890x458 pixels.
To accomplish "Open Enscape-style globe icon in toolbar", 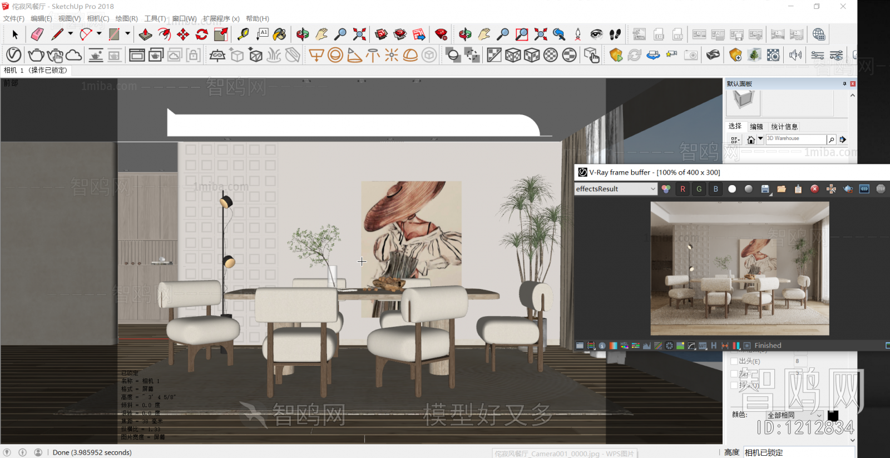I will (819, 34).
